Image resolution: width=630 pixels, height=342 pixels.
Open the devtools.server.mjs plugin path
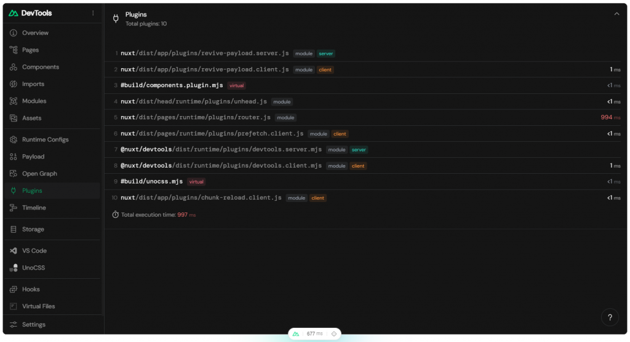(221, 150)
